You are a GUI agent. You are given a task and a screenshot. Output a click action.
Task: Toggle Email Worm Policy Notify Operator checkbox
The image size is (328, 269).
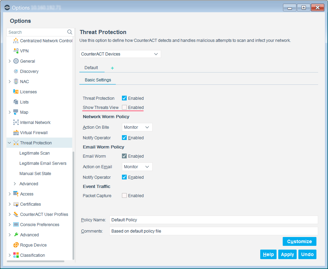(x=124, y=177)
